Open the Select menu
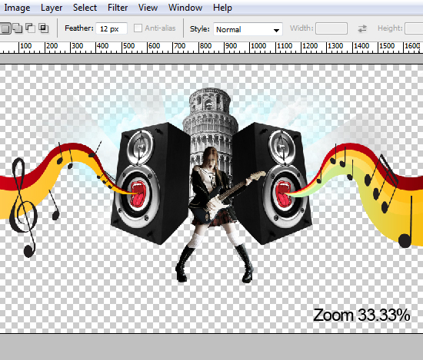 (85, 8)
